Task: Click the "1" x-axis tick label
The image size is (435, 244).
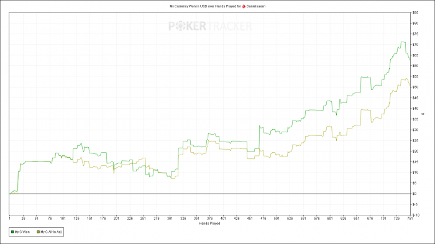Action: tap(10, 219)
